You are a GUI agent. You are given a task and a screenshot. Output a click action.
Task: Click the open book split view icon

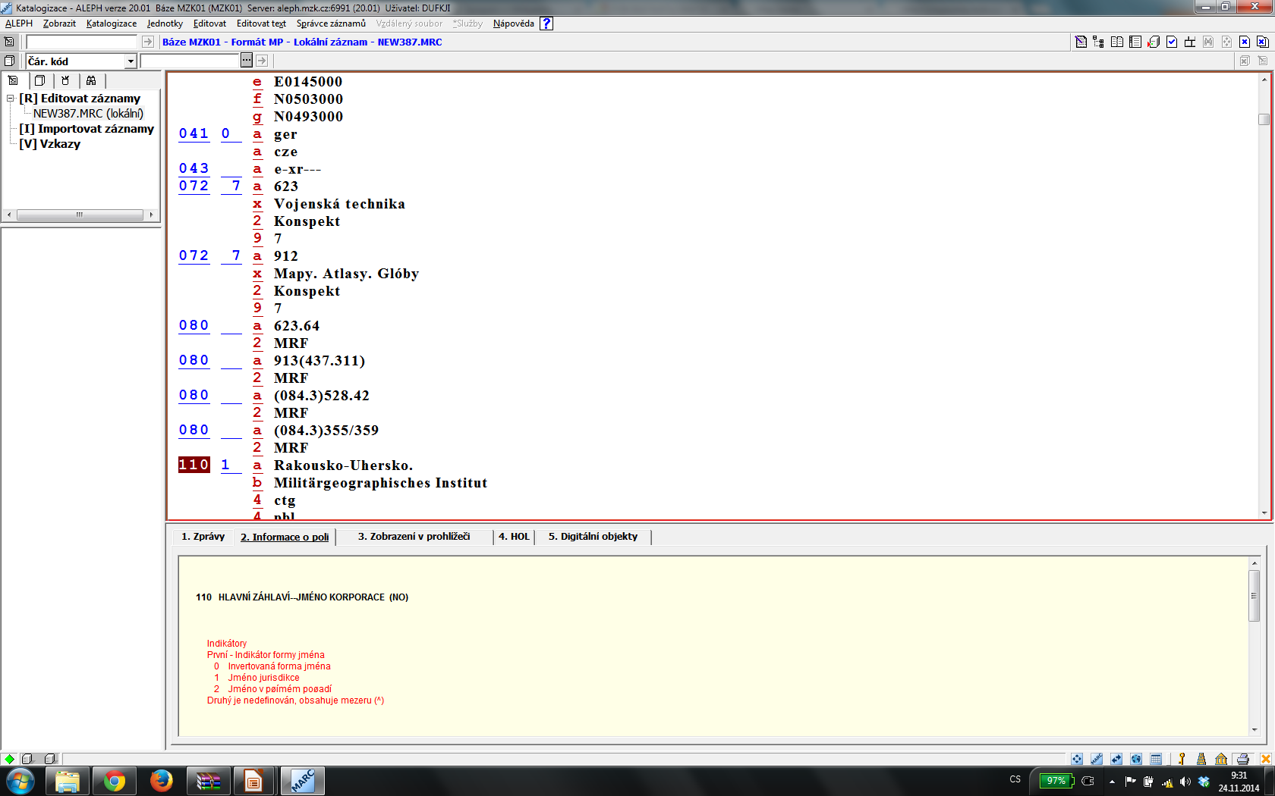tap(1117, 42)
